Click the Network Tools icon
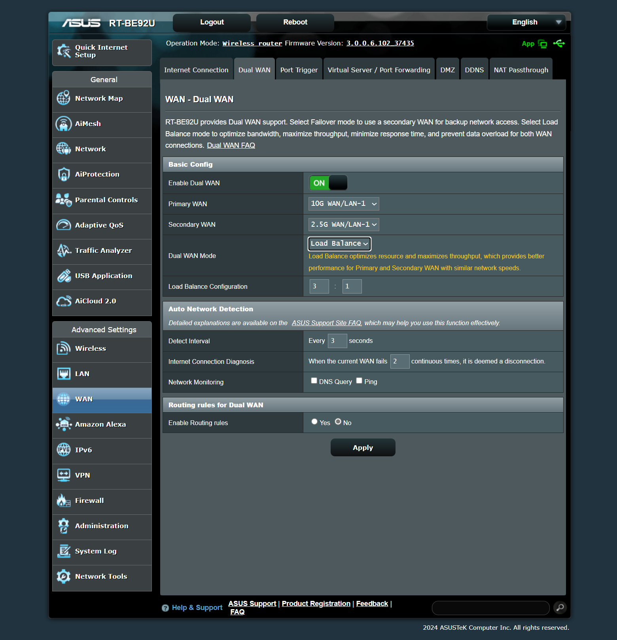617x640 pixels. click(x=63, y=576)
